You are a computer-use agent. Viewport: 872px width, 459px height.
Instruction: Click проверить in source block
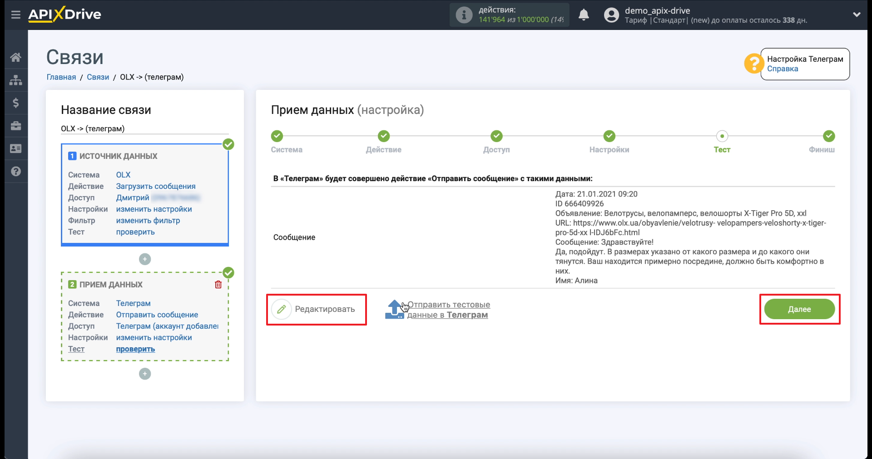pos(135,232)
